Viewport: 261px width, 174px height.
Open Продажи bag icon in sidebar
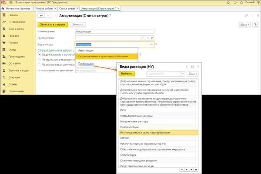coord(4,36)
